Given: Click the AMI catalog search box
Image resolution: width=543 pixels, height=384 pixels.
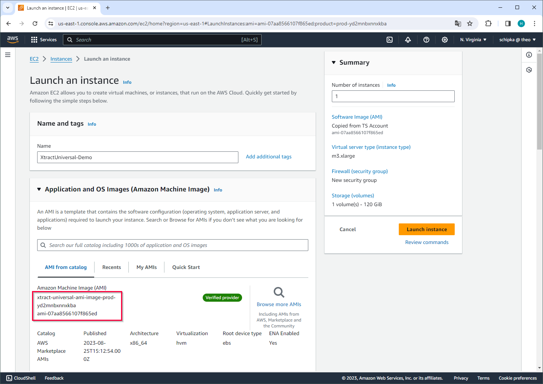Looking at the screenshot, I should (173, 245).
